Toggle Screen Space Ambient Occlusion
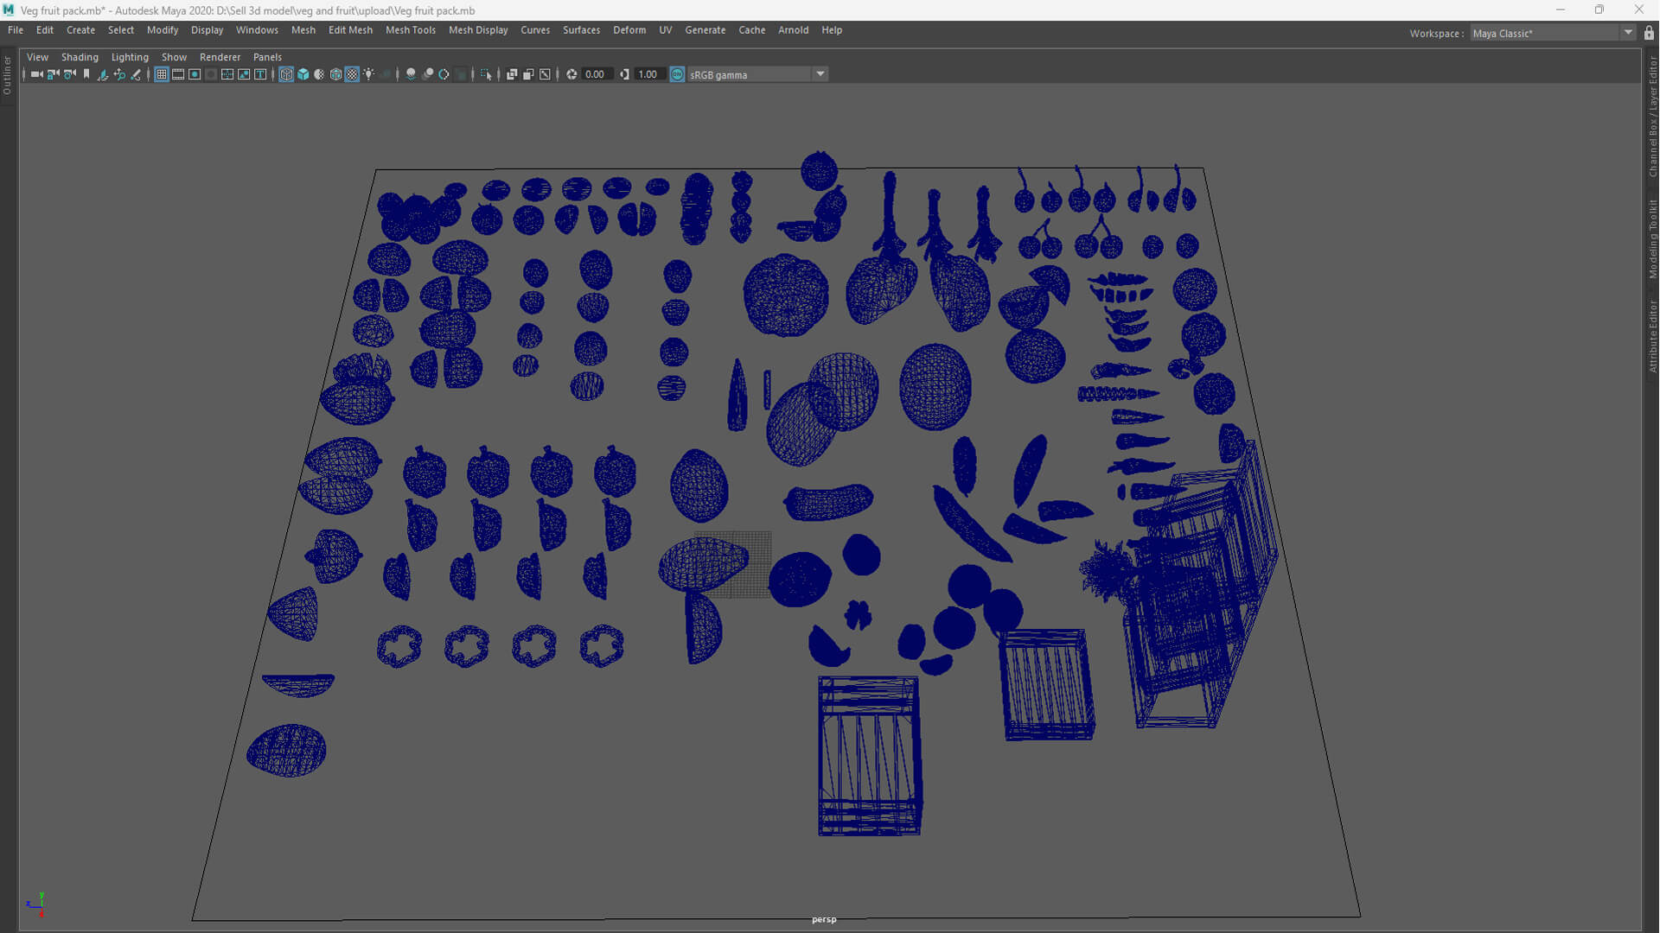The image size is (1660, 933). coord(411,74)
